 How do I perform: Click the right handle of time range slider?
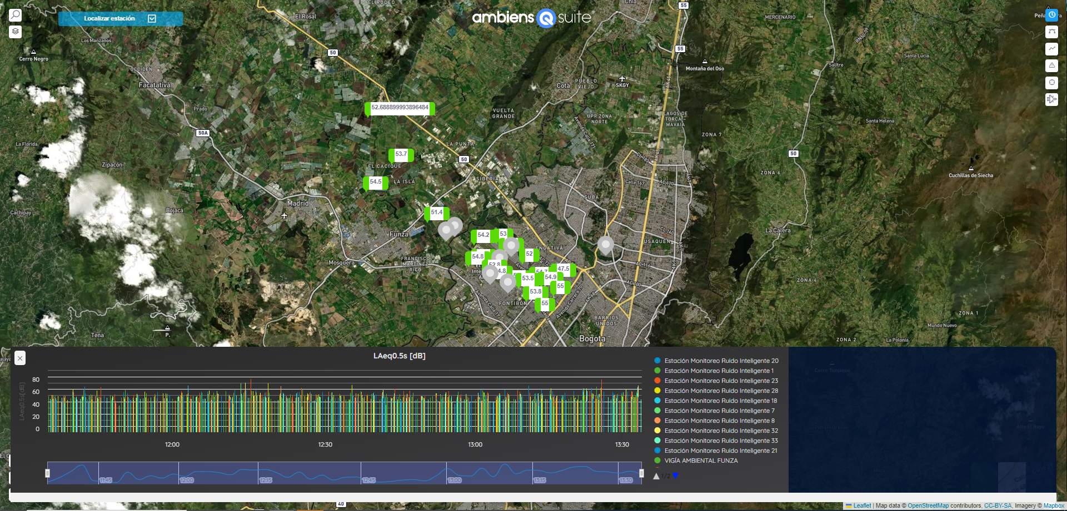tap(641, 473)
